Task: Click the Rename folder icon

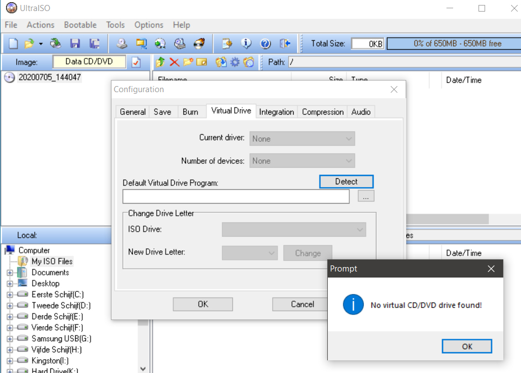Action: point(201,62)
